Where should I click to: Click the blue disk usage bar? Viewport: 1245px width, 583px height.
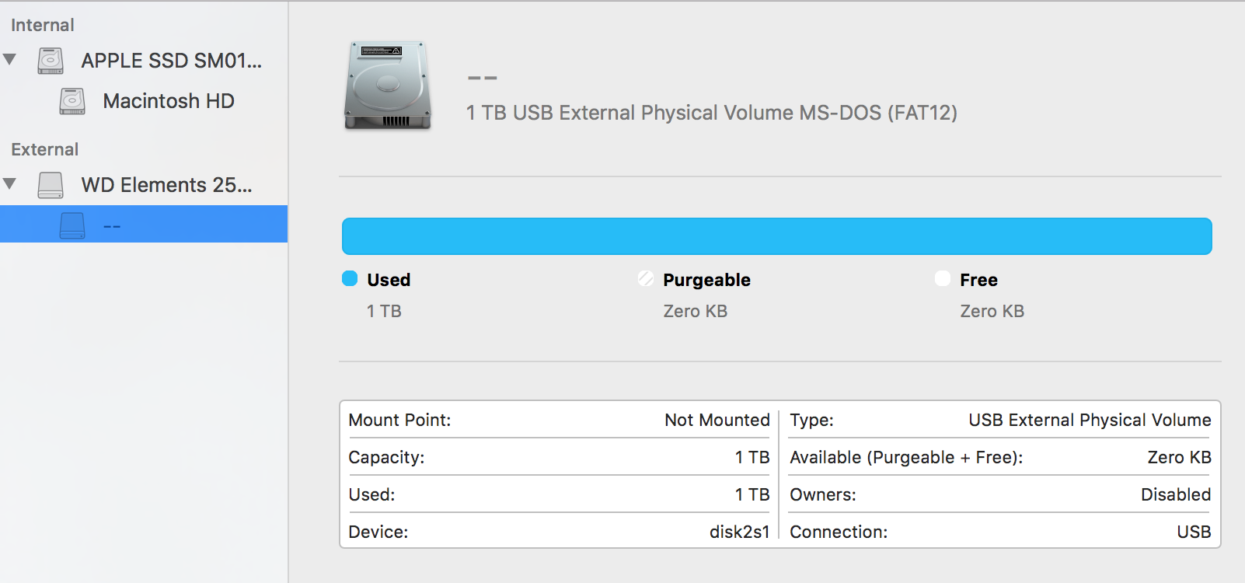(776, 236)
